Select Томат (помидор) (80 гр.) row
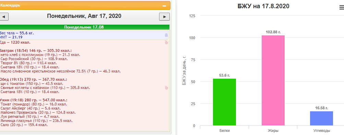 pos(34,104)
